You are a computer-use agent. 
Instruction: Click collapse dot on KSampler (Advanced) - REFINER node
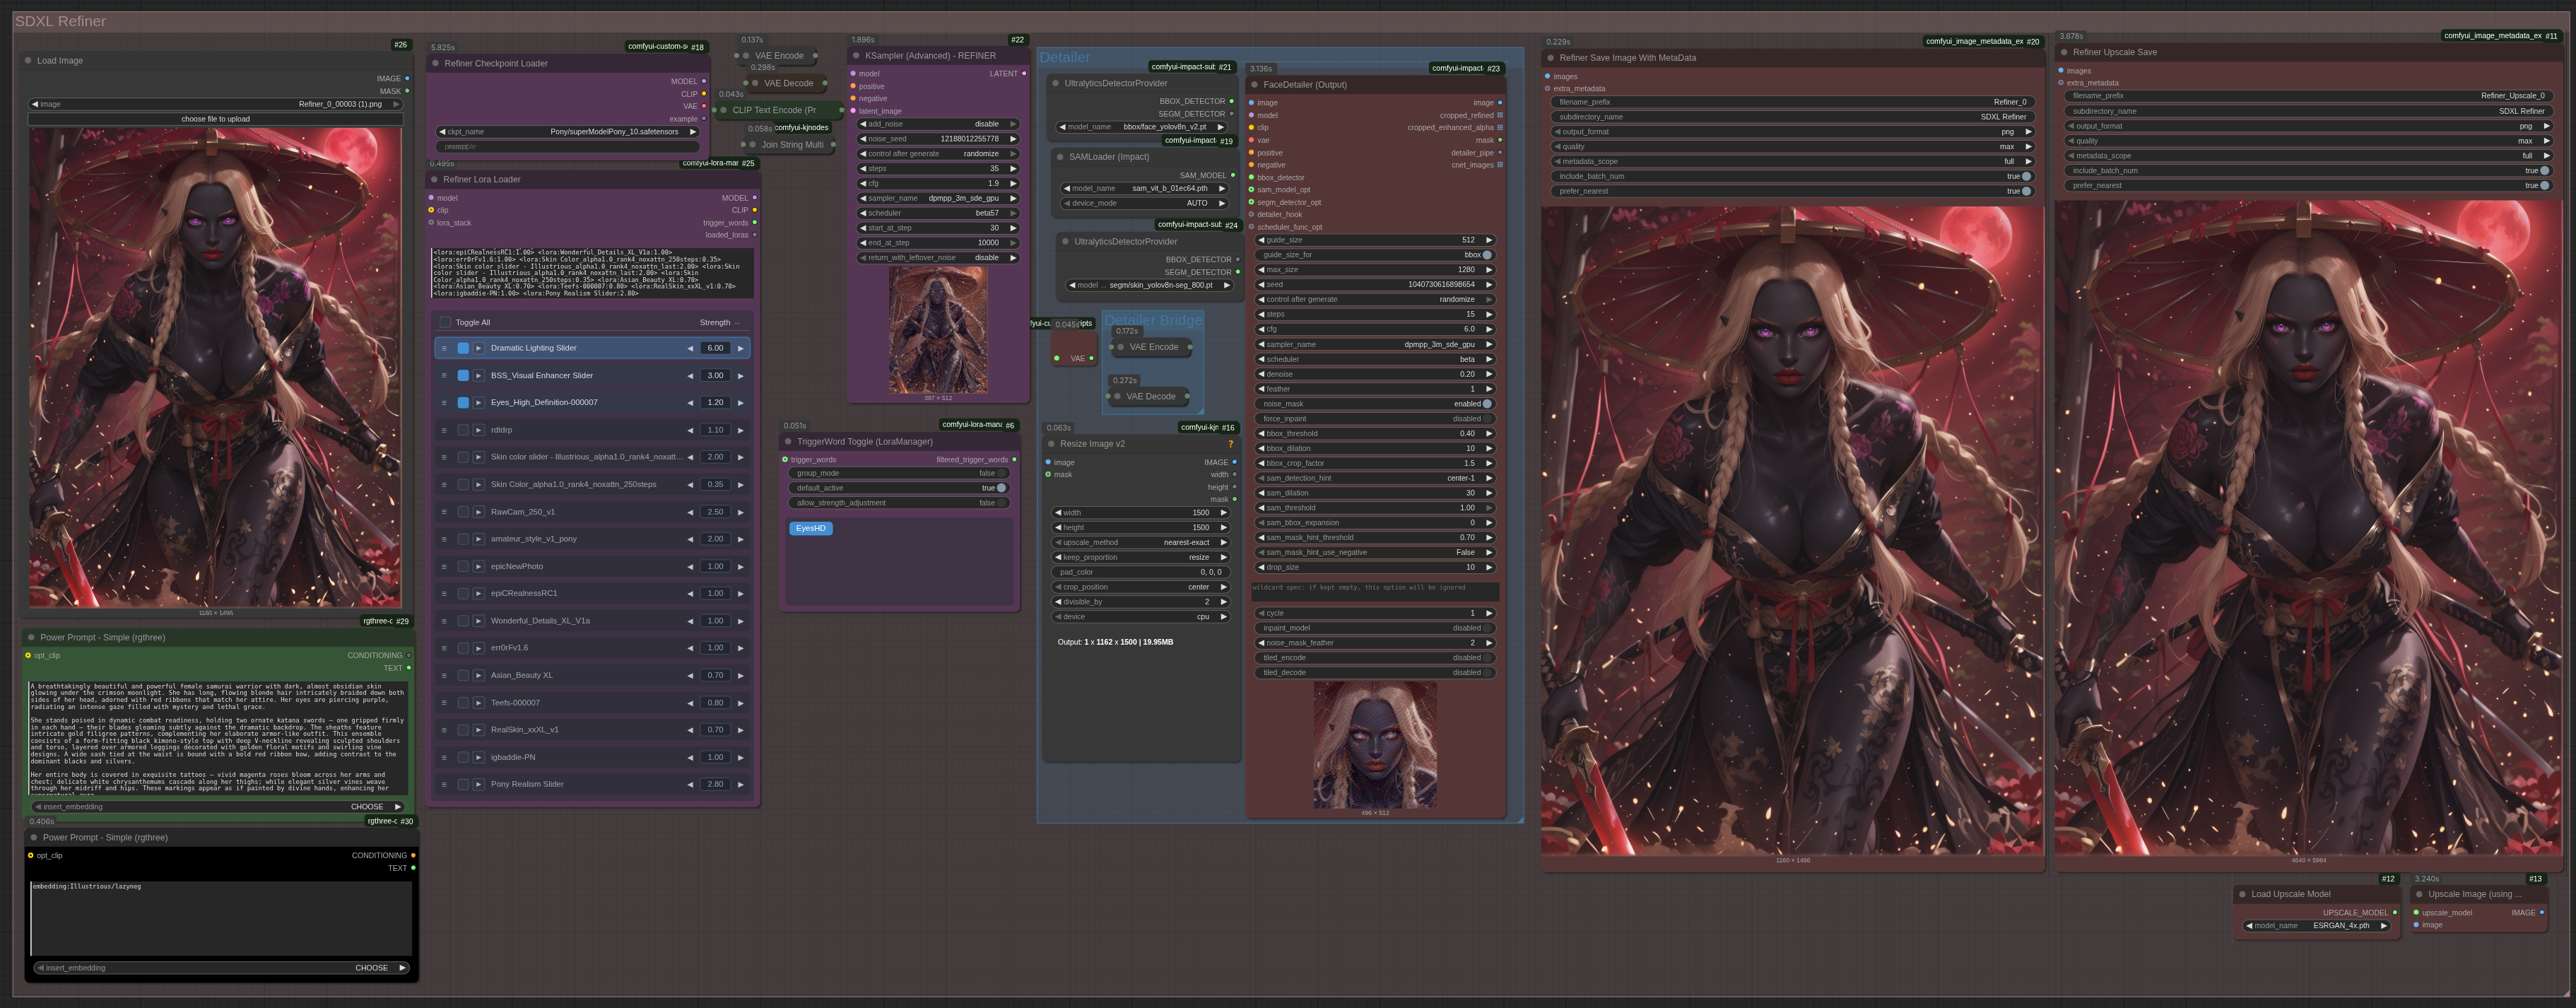point(857,56)
